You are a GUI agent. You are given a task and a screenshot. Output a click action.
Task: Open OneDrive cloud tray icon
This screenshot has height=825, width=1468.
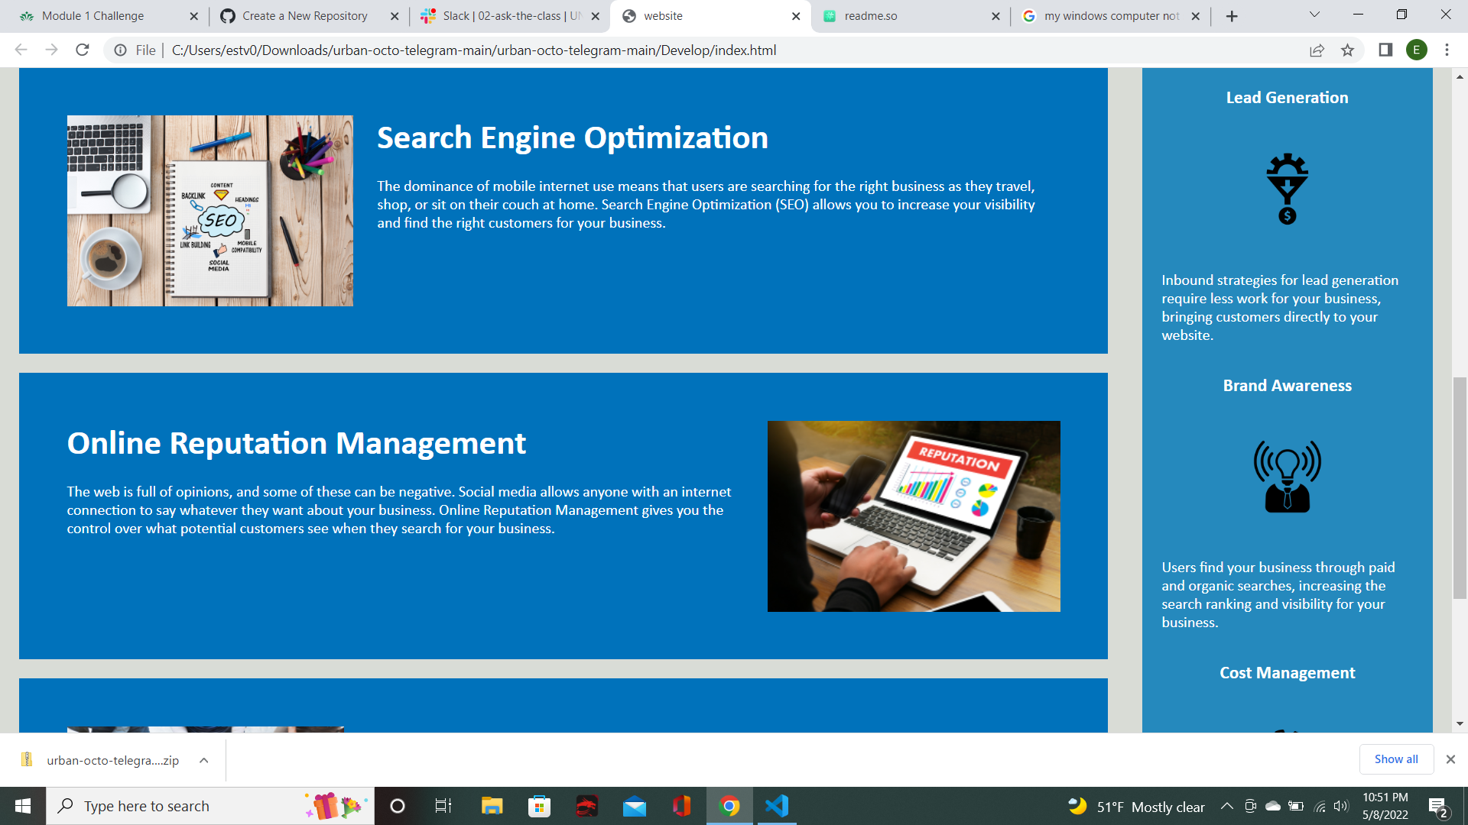point(1273,806)
